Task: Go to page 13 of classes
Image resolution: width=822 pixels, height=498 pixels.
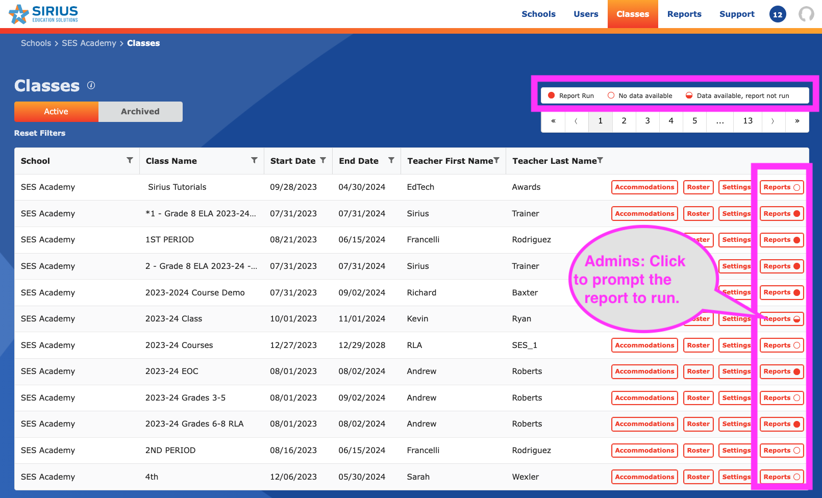Action: 748,121
